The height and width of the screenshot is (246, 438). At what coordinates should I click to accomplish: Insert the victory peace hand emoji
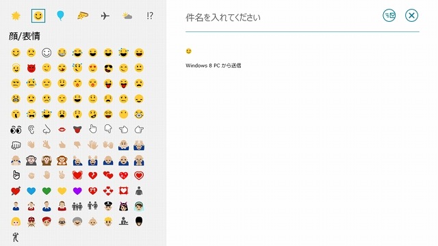tap(62, 175)
